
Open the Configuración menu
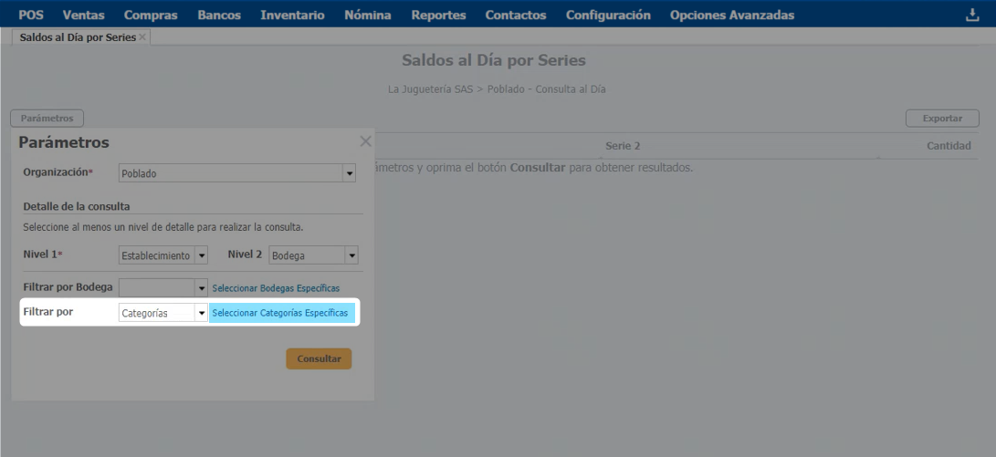[x=608, y=15]
